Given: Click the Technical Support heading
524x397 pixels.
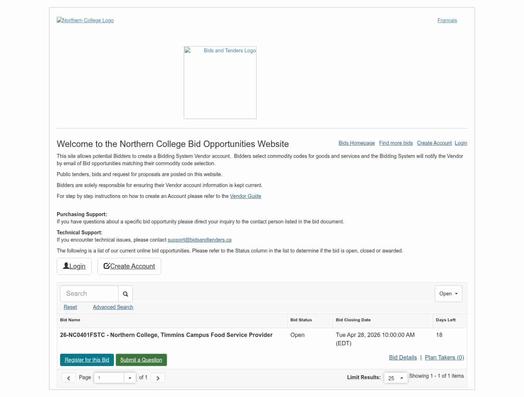Looking at the screenshot, I should (80, 233).
